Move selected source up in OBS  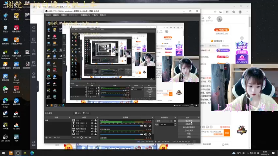86,137
